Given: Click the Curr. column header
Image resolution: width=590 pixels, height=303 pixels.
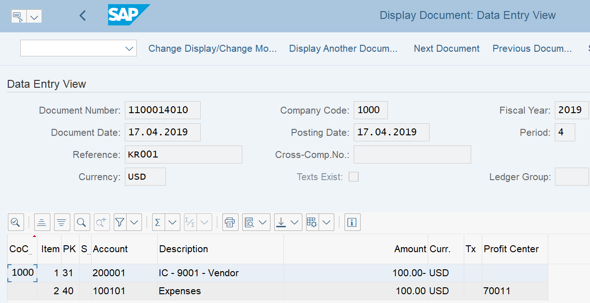Looking at the screenshot, I should click(x=446, y=249).
